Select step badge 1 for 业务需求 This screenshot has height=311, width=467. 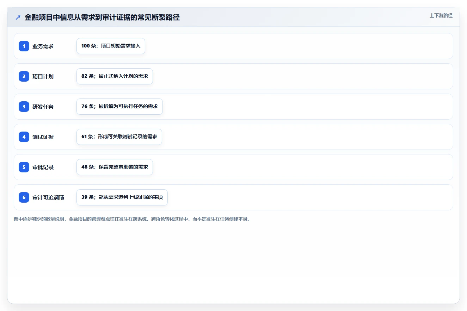tap(24, 46)
